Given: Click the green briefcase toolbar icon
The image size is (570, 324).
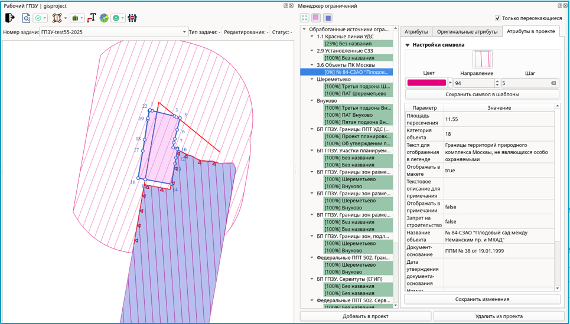Looking at the screenshot, I should 75,18.
